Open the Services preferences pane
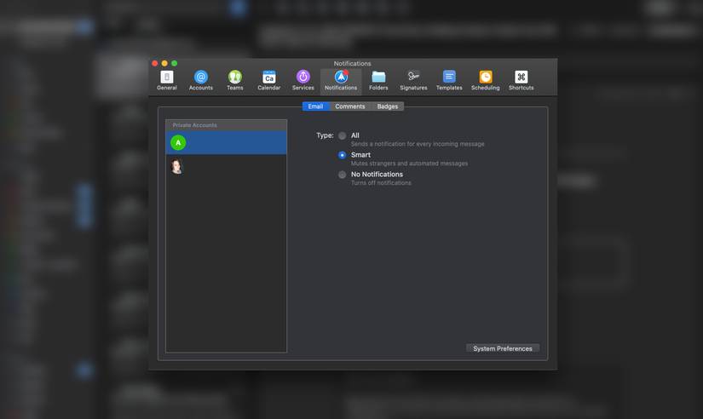 pos(303,81)
